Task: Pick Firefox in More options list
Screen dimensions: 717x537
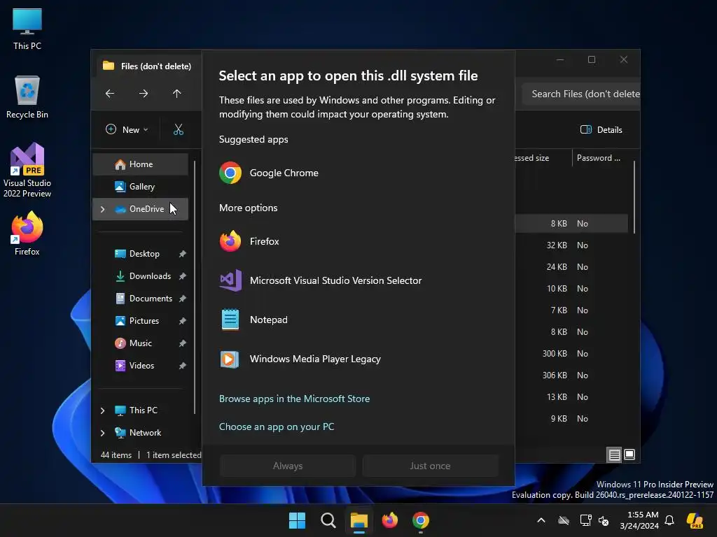Action: pyautogui.click(x=358, y=241)
